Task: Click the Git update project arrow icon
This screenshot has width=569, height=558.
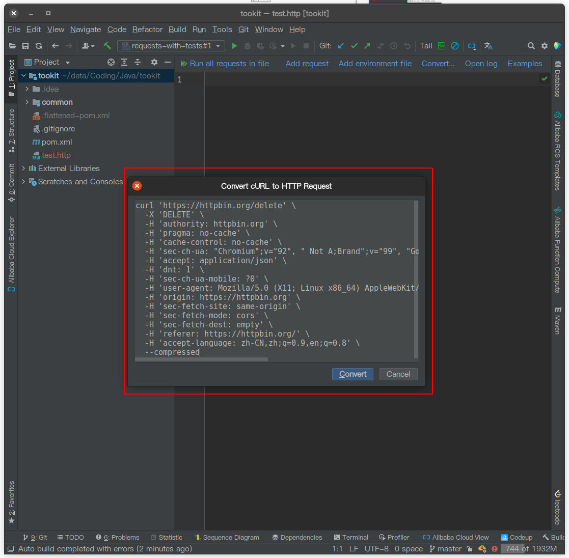Action: click(x=341, y=46)
